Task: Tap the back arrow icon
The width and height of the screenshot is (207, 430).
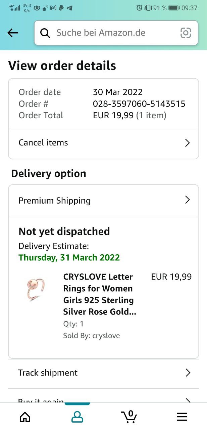Action: coord(13,33)
